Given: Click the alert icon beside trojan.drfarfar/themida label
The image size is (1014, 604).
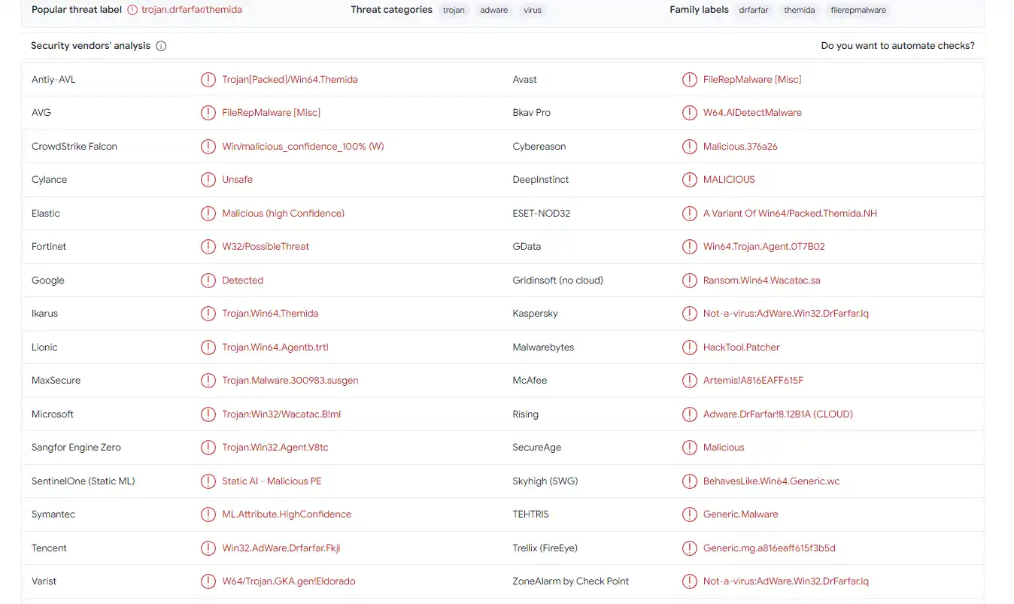Looking at the screenshot, I should tap(132, 10).
